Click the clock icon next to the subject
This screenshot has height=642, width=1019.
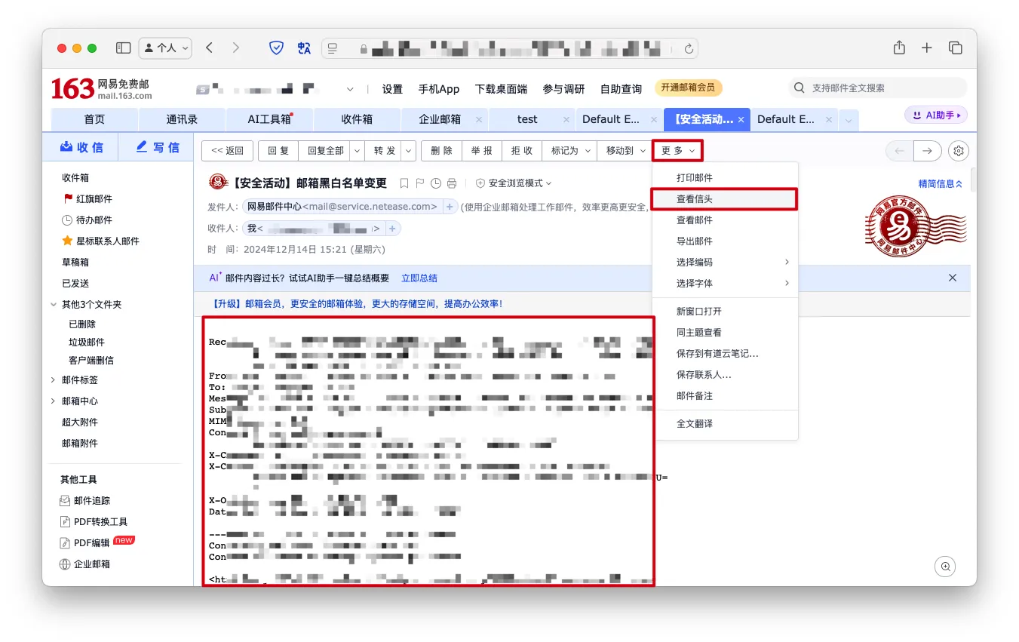[x=436, y=183]
